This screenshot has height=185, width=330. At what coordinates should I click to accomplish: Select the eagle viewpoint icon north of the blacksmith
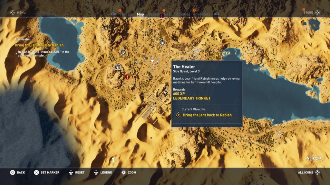(162, 42)
